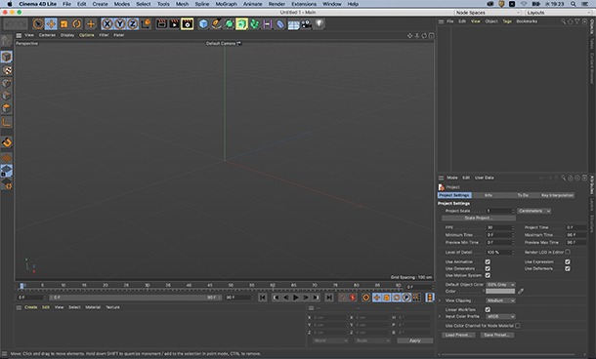Open Input Color Profile sRGB dropdown
This screenshot has width=596, height=359.
tap(500, 316)
